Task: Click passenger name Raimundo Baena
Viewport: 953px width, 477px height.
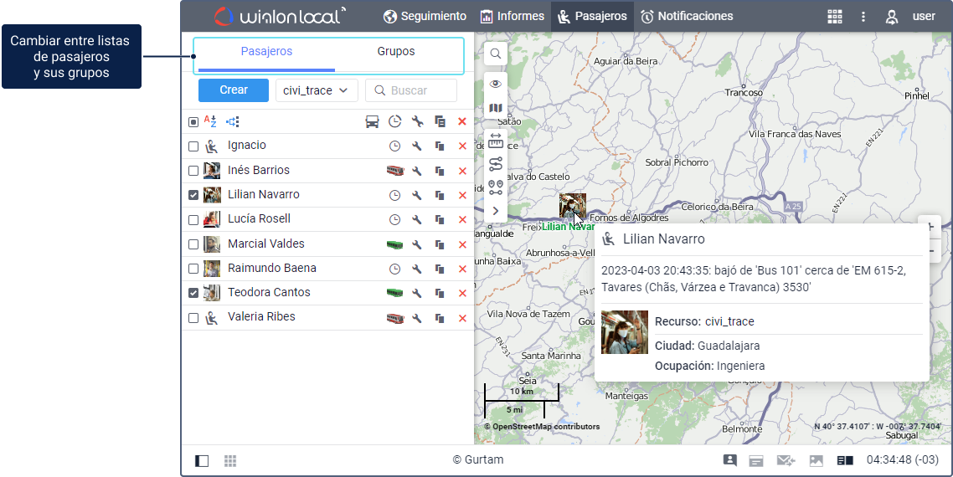Action: coord(271,268)
